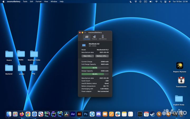Select the Backend desktop folder
Screen dimensions: 190x119
(x=9, y=70)
